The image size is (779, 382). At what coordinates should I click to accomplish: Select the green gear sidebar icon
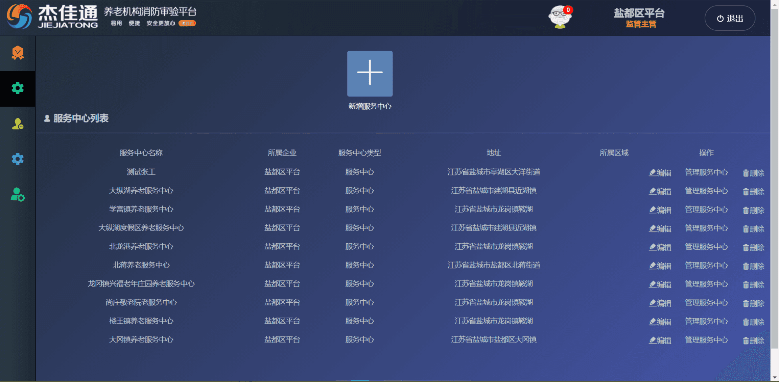pos(18,88)
